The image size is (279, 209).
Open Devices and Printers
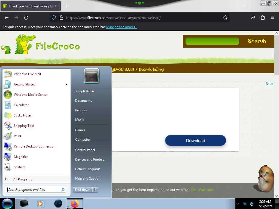(89, 159)
